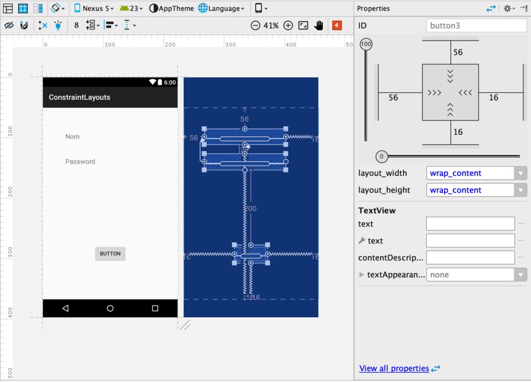Screen dimensions: 531x382
Task: Zoom out with the minus icon
Action: click(255, 25)
